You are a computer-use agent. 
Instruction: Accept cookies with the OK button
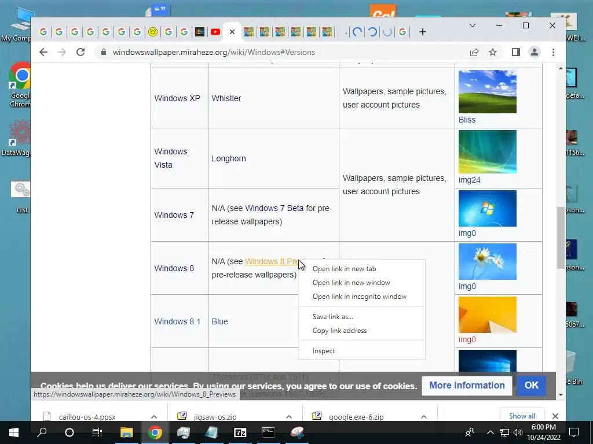[x=531, y=386]
